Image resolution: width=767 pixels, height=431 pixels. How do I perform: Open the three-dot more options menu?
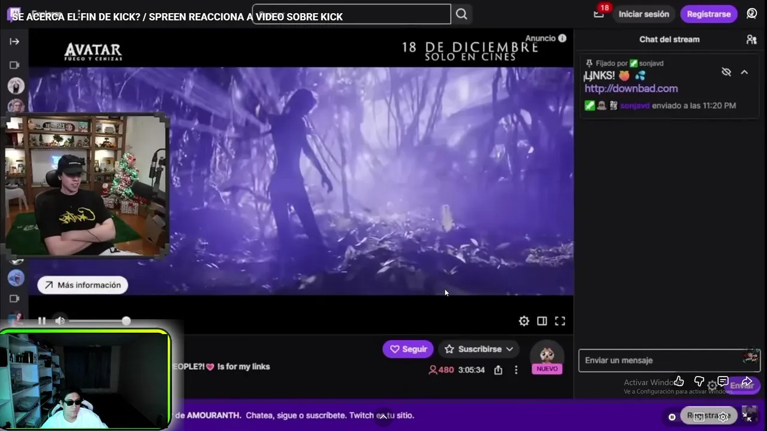pos(516,370)
